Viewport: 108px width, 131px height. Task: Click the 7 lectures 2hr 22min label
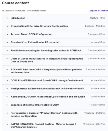pos(95,113)
